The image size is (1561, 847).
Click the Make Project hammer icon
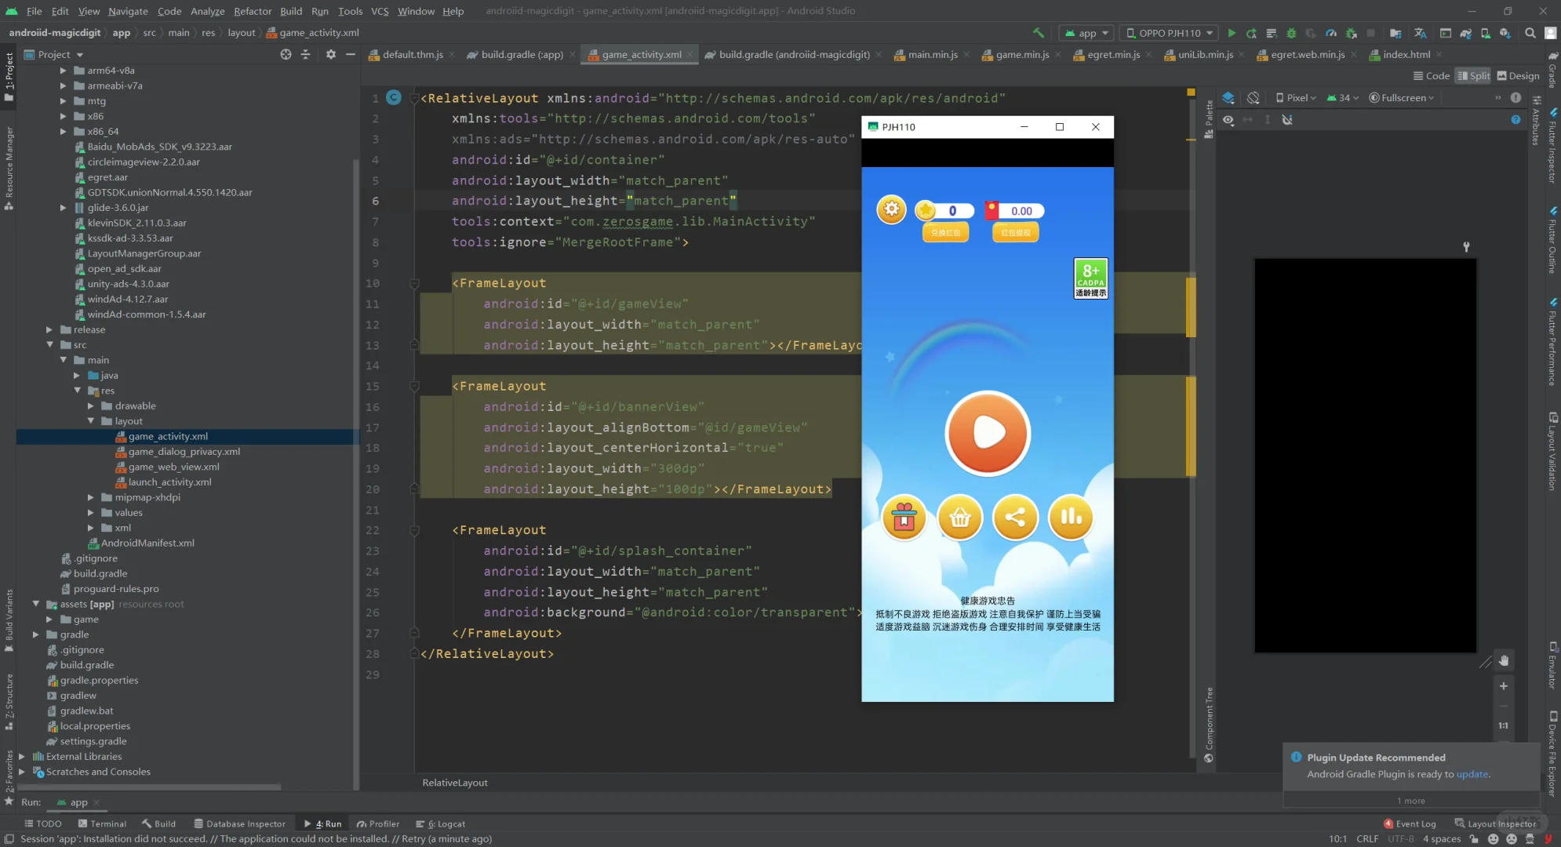tap(1039, 33)
